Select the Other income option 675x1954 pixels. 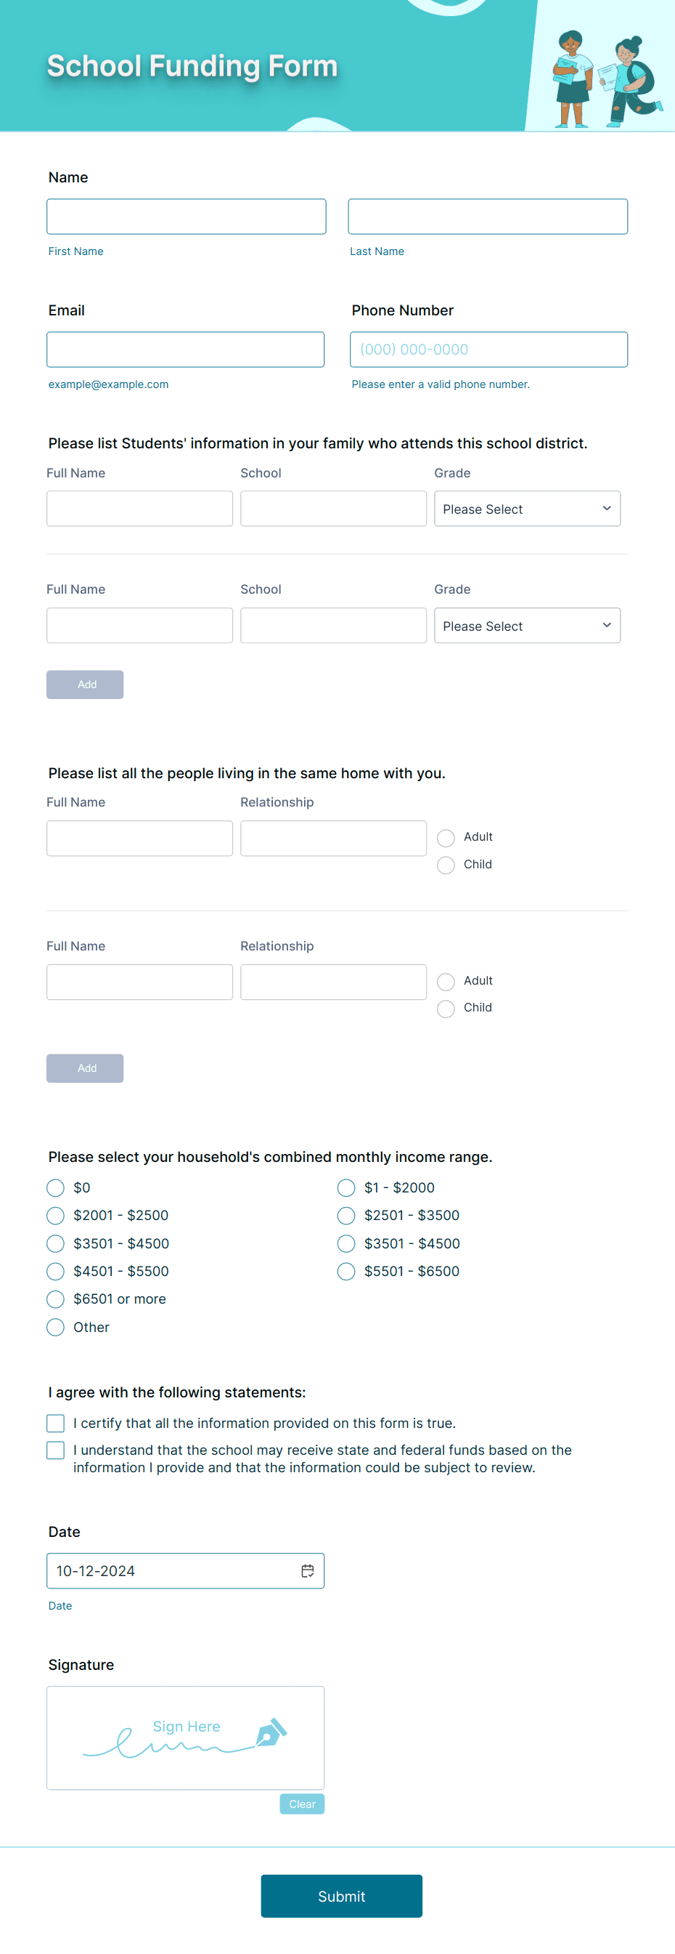pyautogui.click(x=54, y=1328)
